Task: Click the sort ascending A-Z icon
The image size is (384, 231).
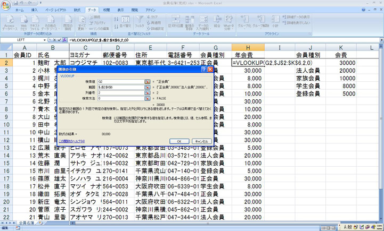Action: click(x=116, y=19)
